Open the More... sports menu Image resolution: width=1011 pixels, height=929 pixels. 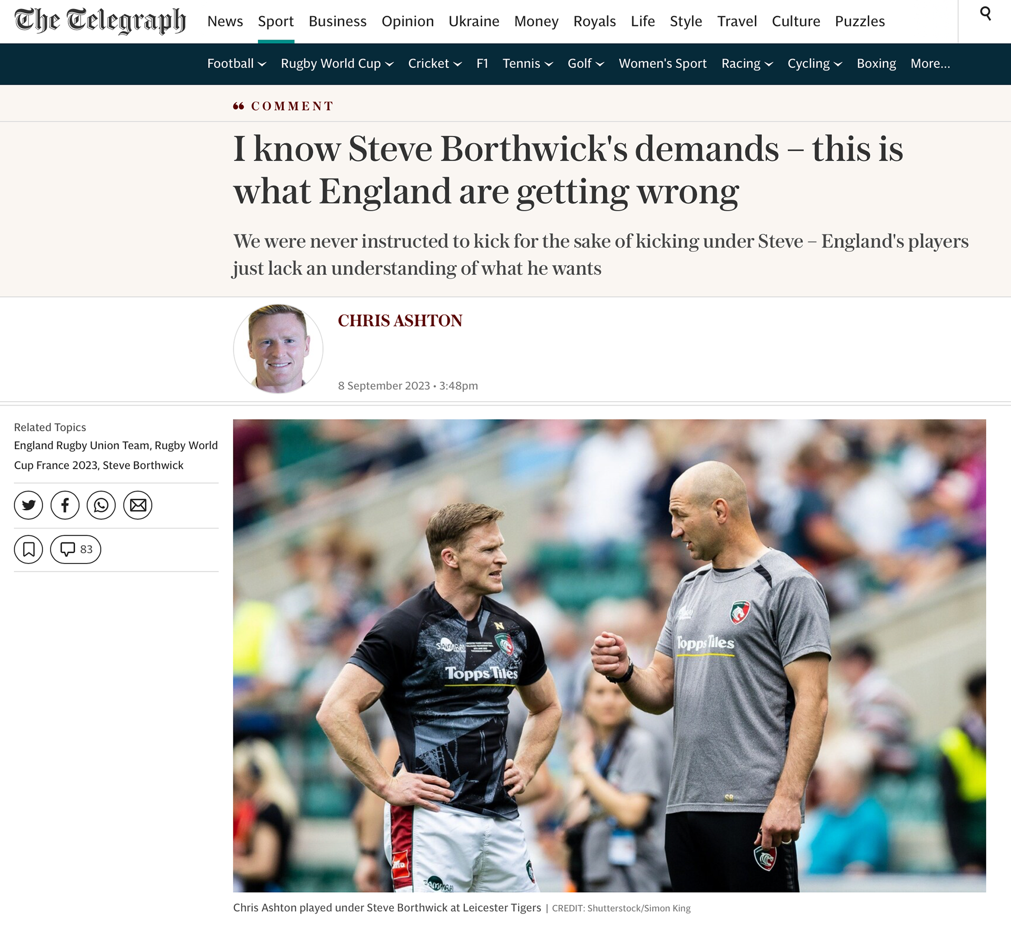tap(930, 64)
